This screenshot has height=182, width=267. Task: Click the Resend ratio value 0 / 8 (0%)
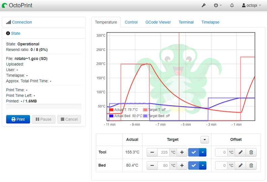pyautogui.click(x=39, y=50)
